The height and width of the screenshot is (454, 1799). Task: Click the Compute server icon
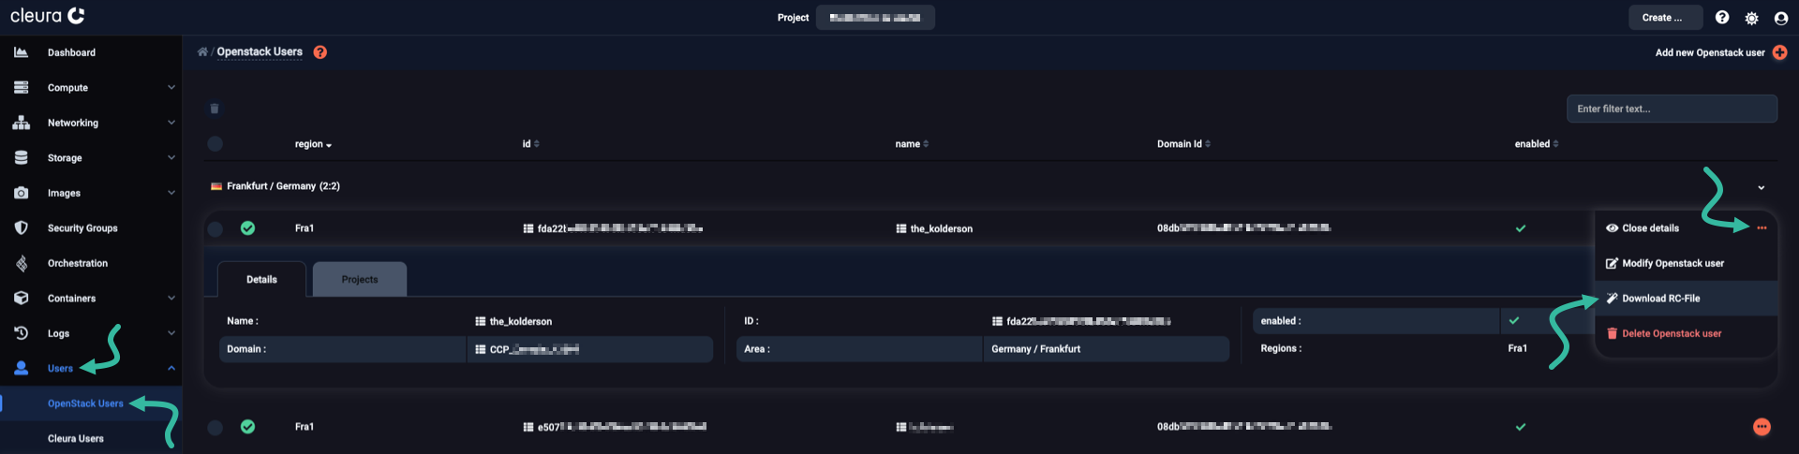click(x=21, y=87)
